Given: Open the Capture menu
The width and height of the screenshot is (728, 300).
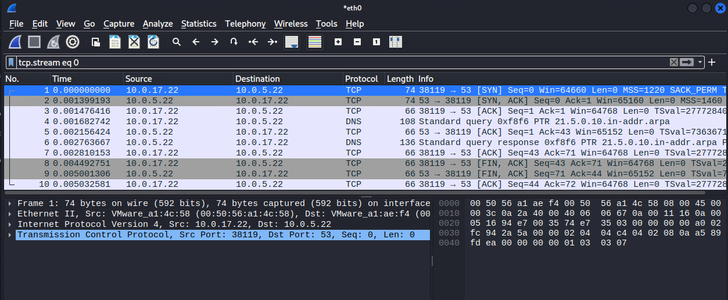Looking at the screenshot, I should [x=119, y=24].
